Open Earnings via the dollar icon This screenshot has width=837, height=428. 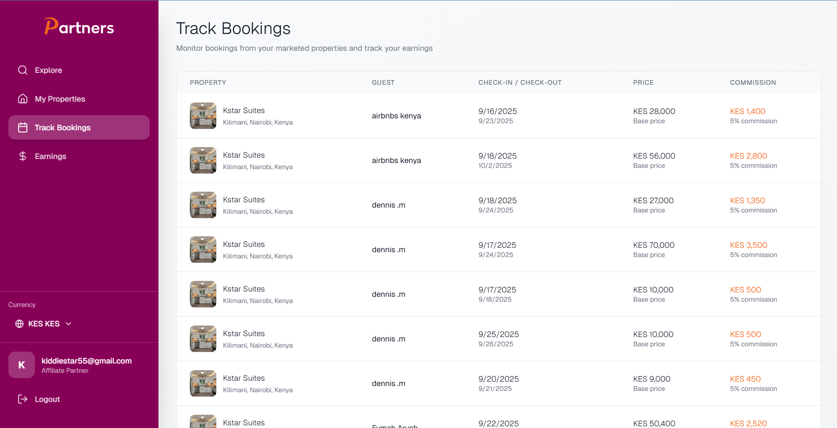[23, 156]
